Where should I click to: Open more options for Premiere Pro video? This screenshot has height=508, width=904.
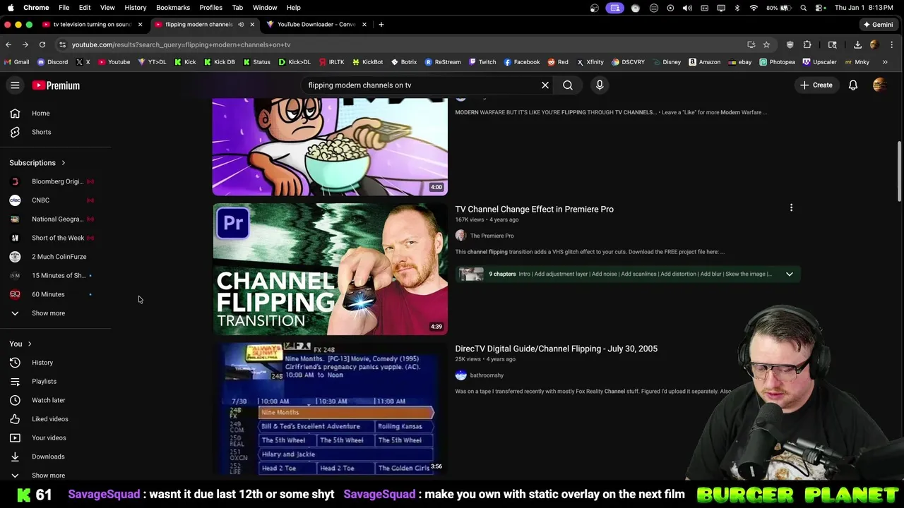(791, 208)
